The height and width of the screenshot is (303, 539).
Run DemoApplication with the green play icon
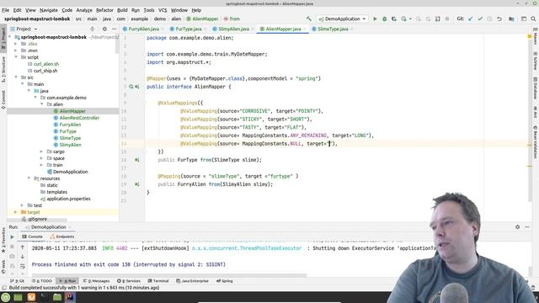(x=375, y=19)
